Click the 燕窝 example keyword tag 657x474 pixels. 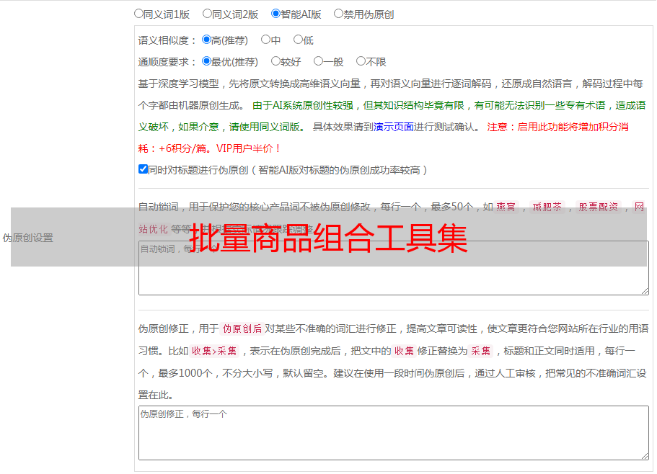[x=506, y=207]
